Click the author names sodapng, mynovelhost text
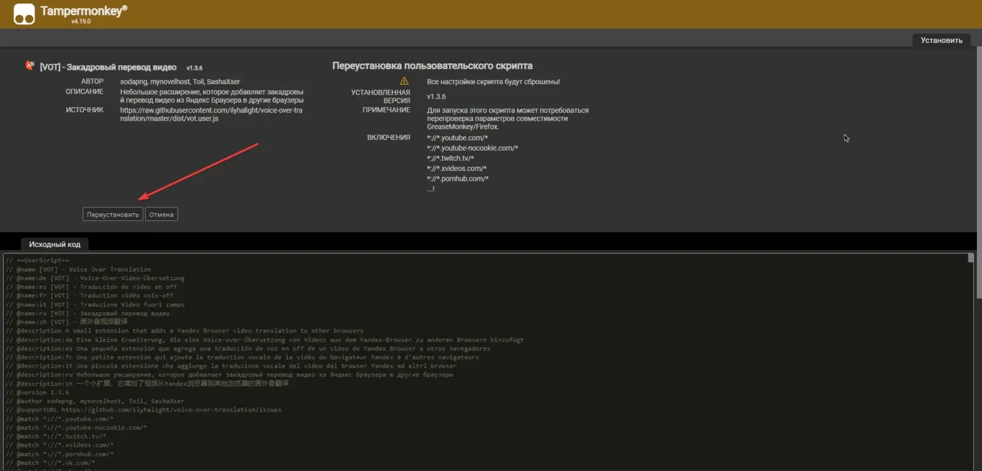This screenshot has height=471, width=982. (180, 82)
